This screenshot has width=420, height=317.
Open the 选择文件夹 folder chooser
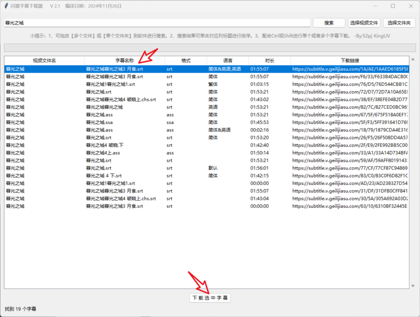399,23
